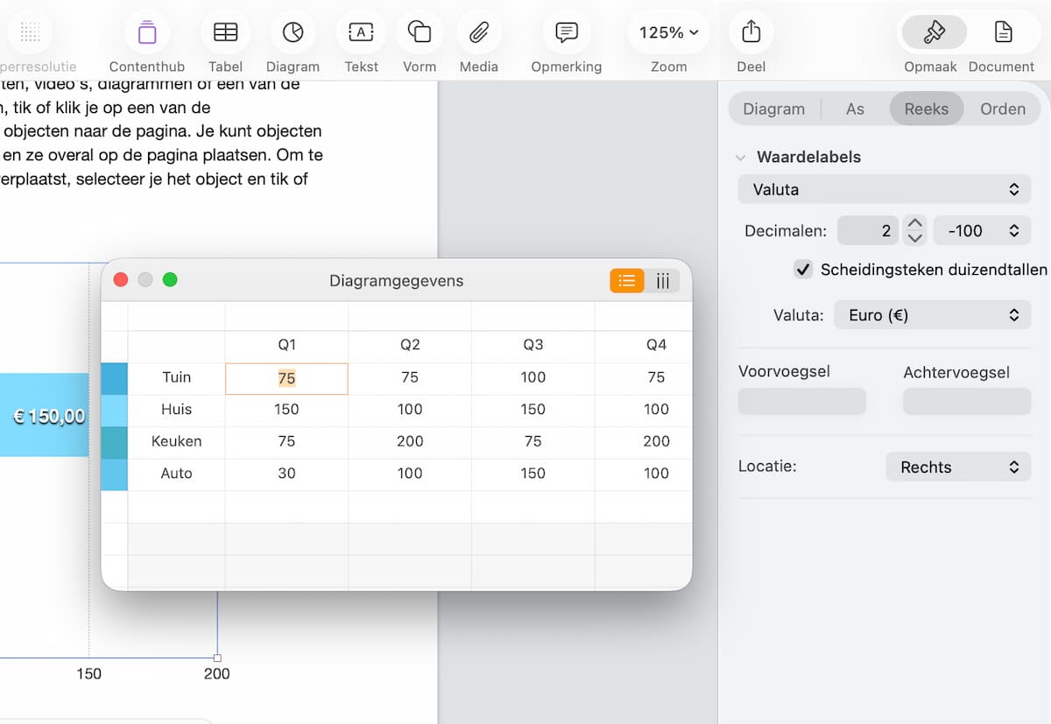
Task: Switch to the As tab
Action: (x=855, y=109)
